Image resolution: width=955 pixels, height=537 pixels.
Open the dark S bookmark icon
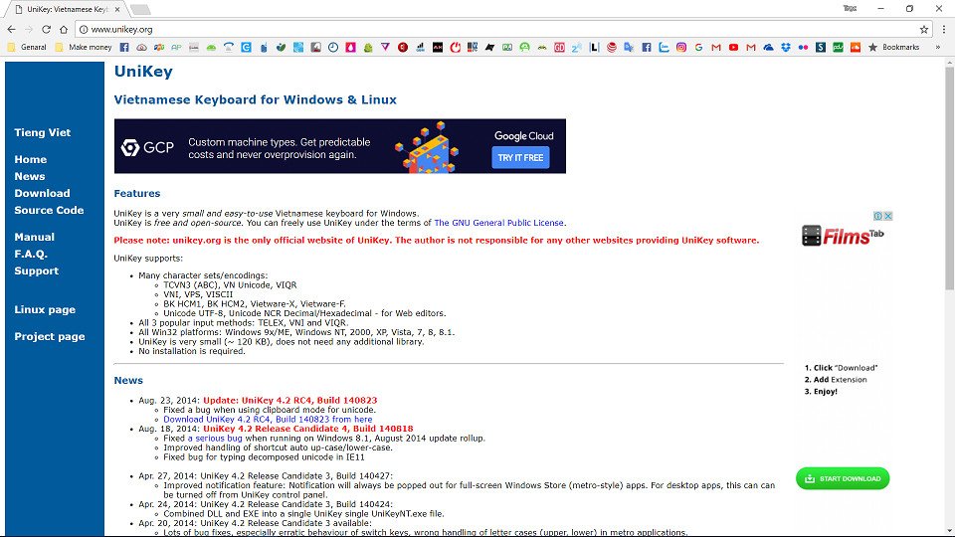coord(821,48)
